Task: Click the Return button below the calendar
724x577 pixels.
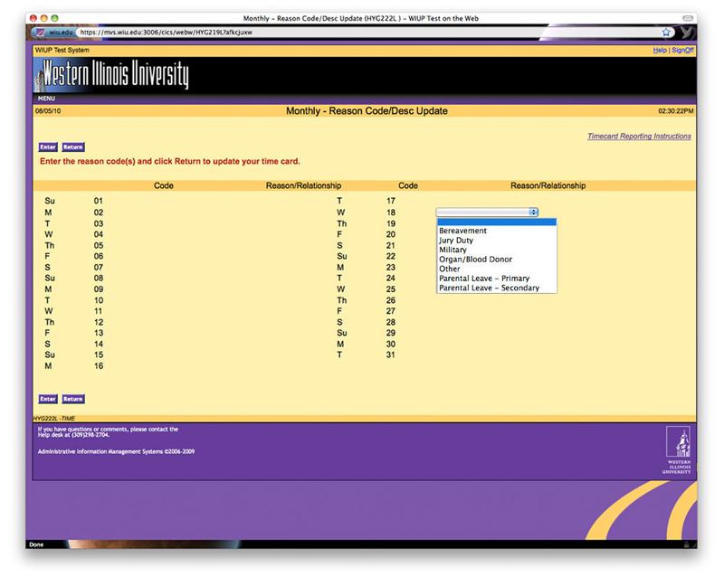Action: click(73, 399)
